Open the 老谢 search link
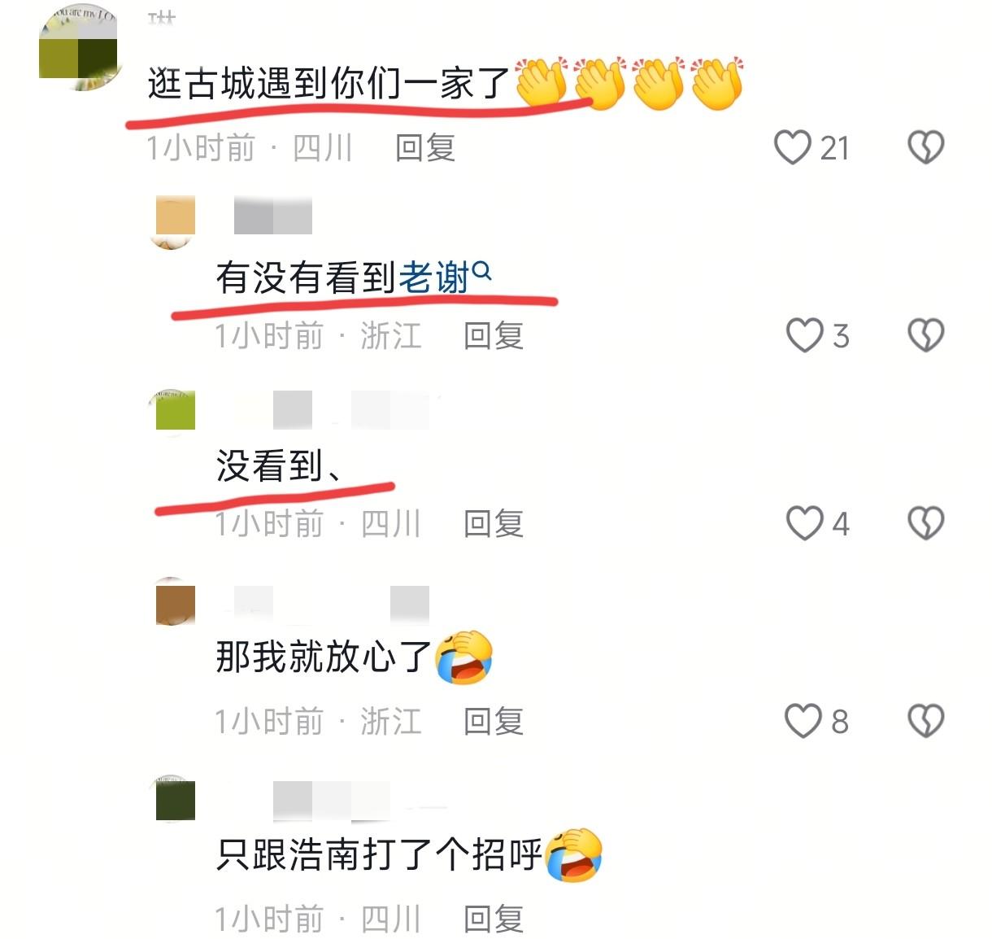The height and width of the screenshot is (939, 992). (x=433, y=278)
